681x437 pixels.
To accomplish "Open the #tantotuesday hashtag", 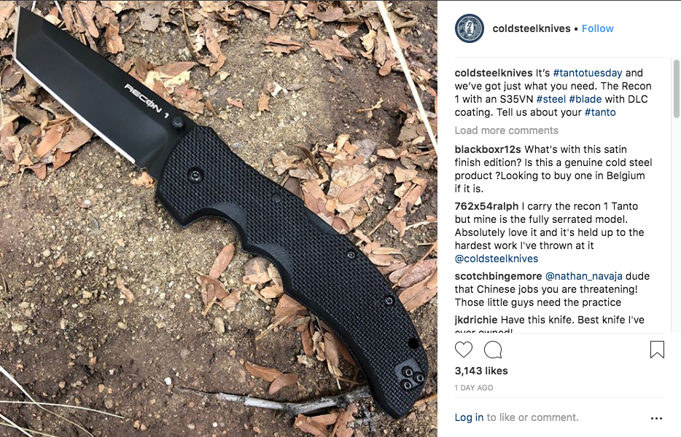I will [587, 73].
